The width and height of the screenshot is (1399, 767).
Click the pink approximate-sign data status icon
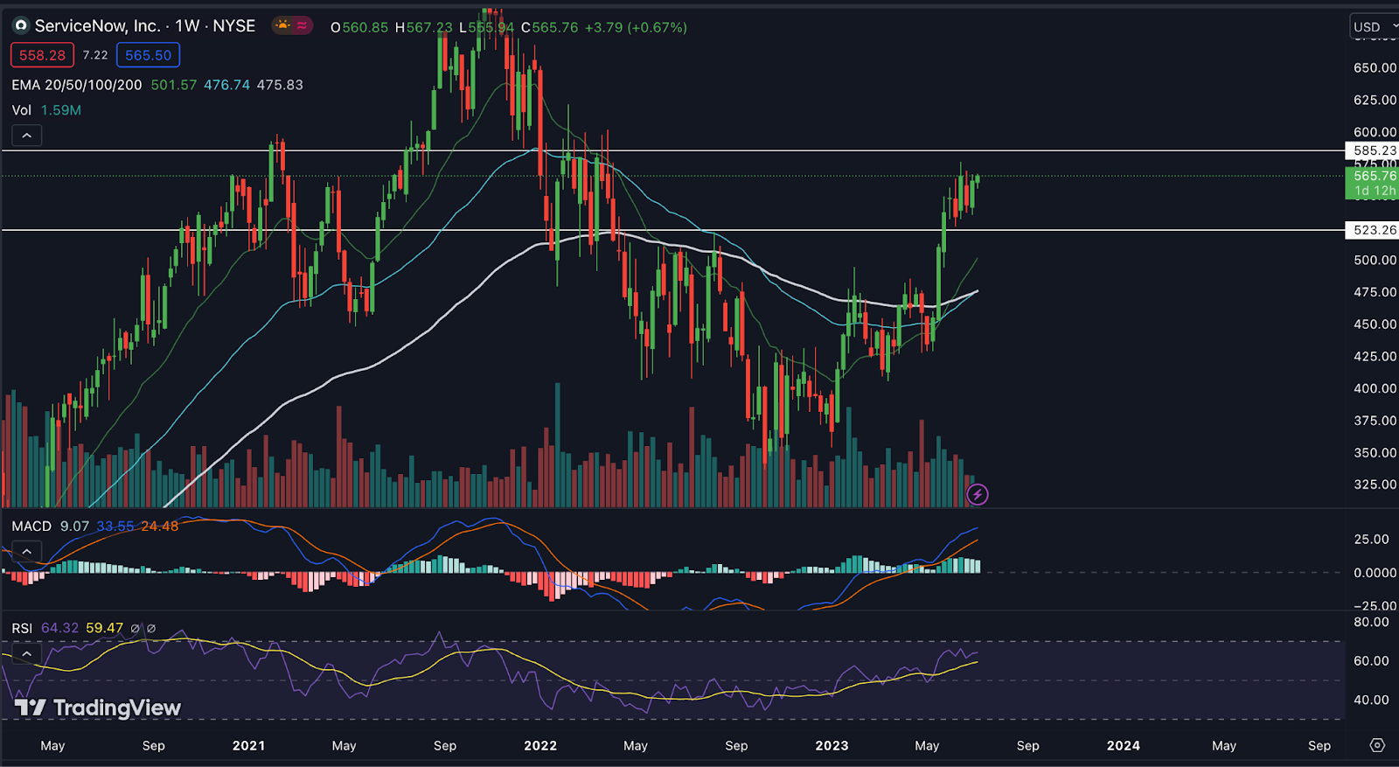[x=303, y=26]
